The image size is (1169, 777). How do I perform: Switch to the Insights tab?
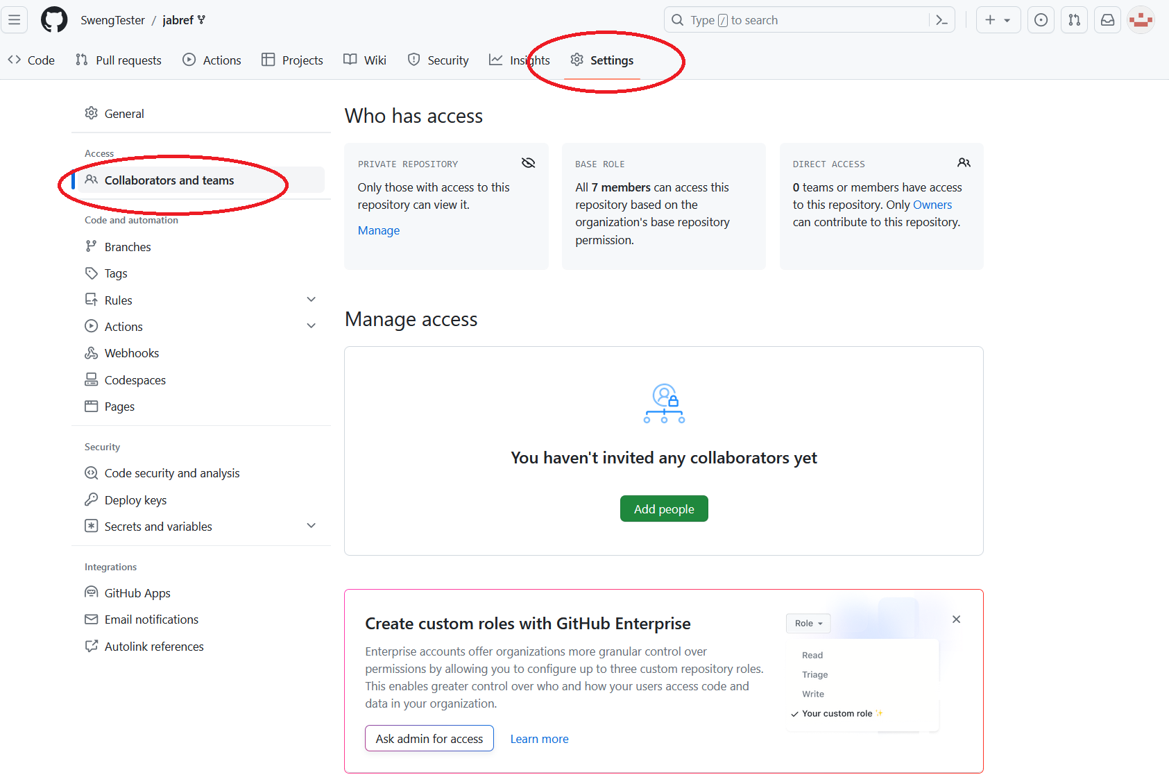tap(520, 60)
